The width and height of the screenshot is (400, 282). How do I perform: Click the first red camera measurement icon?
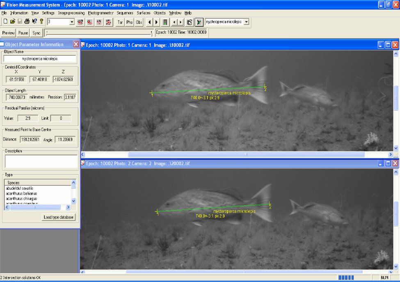[x=81, y=22]
